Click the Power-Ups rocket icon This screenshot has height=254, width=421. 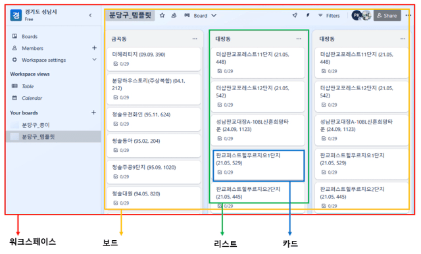tap(295, 15)
